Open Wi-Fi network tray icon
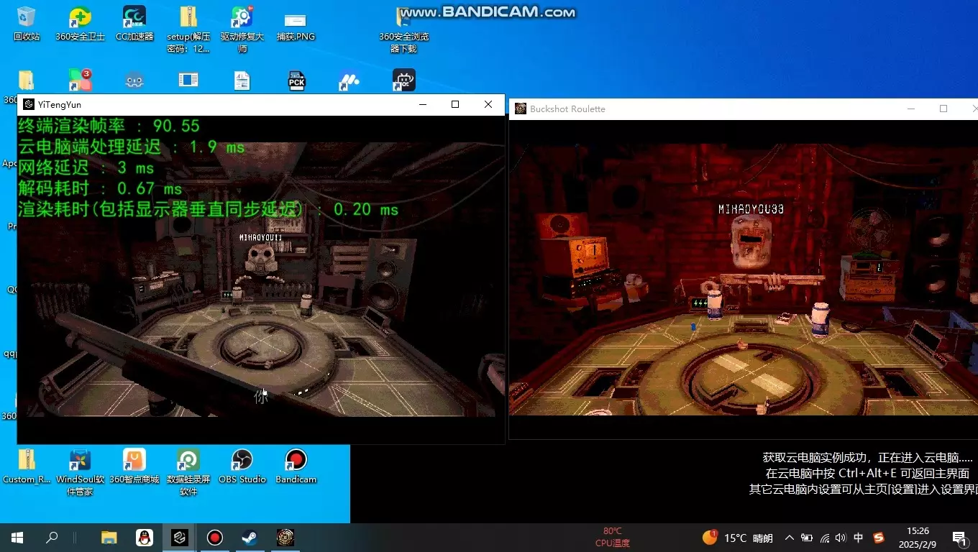 coord(824,538)
